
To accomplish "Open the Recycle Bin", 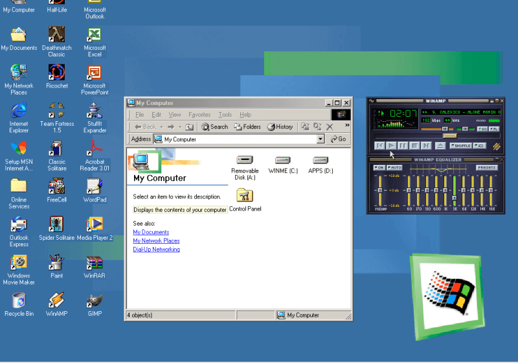I will tap(19, 305).
